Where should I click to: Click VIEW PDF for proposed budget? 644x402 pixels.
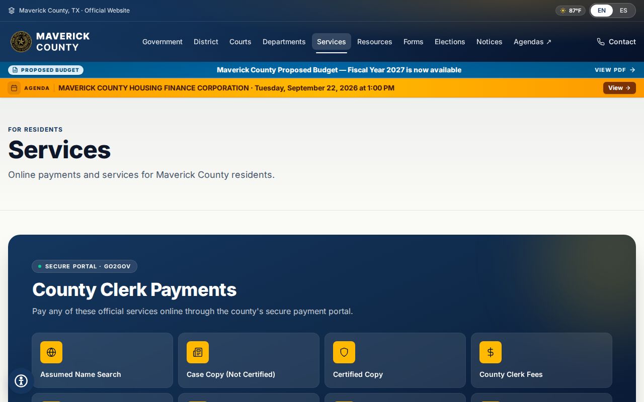pos(615,70)
